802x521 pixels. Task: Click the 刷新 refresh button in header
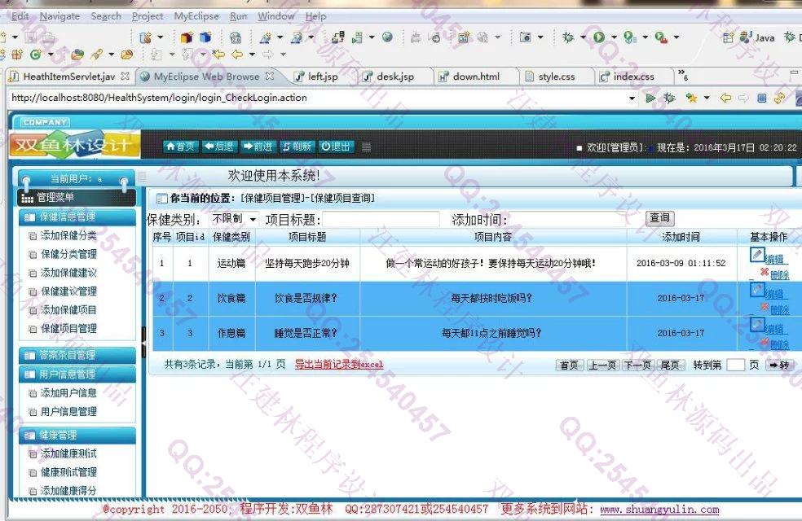click(297, 147)
